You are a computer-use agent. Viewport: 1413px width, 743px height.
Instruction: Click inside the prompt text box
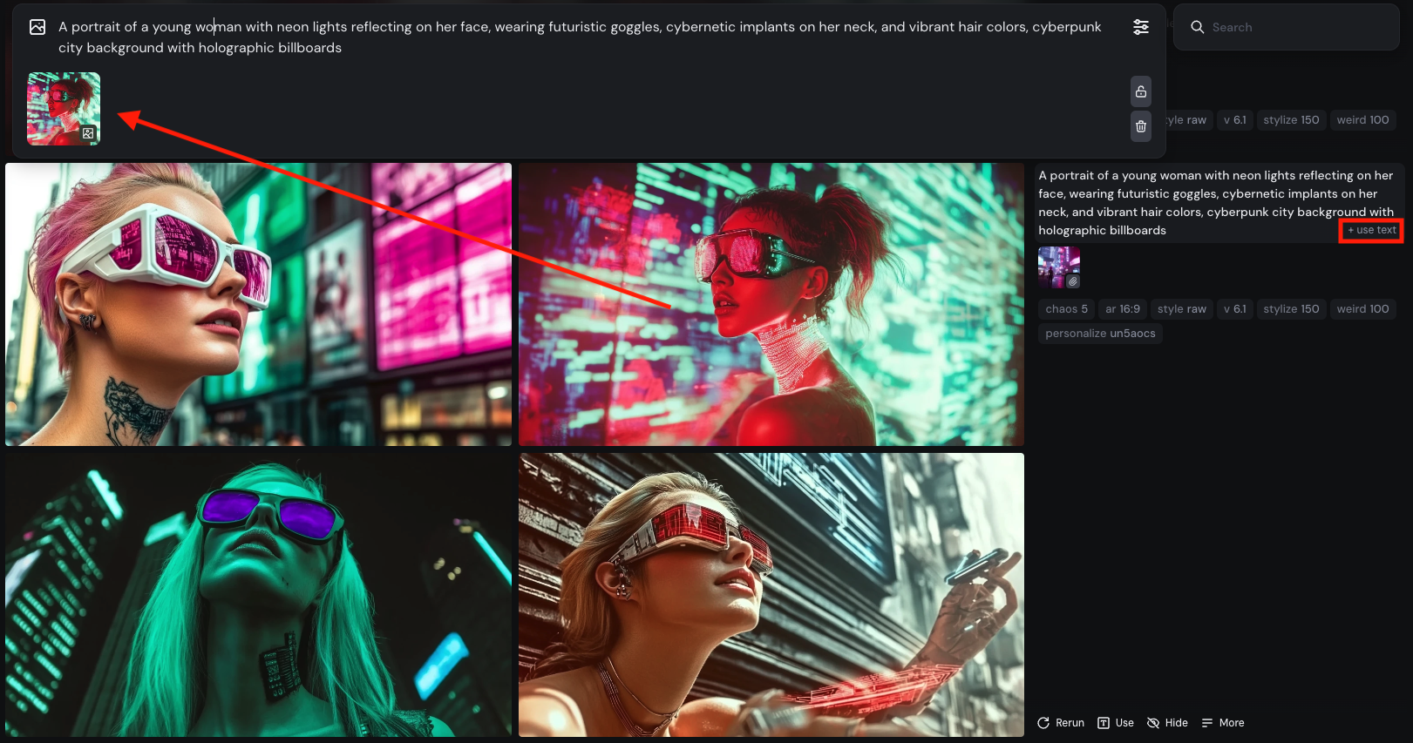pos(580,37)
